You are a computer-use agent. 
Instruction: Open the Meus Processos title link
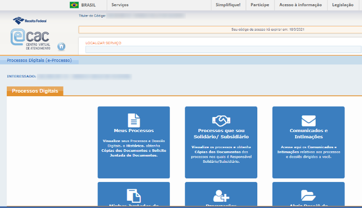(134, 131)
